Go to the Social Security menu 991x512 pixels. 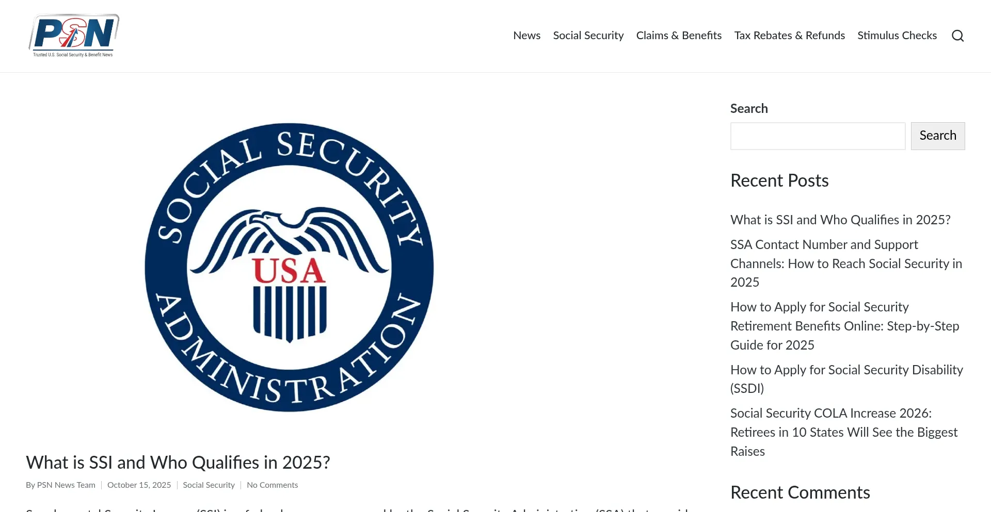(x=588, y=36)
